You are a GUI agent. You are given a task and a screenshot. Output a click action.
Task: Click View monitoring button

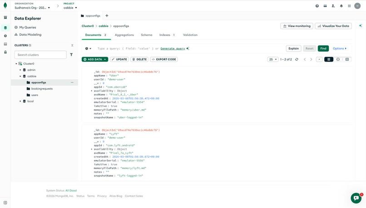297,26
